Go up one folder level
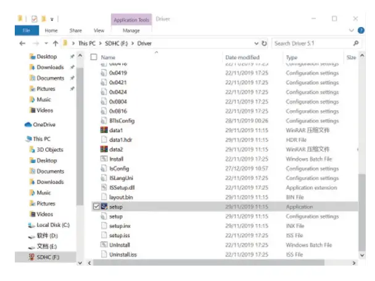375x281 pixels. pos(56,44)
